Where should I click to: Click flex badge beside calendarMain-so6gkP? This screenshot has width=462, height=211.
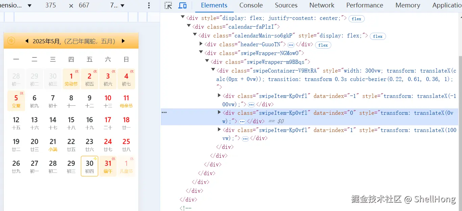[378, 36]
